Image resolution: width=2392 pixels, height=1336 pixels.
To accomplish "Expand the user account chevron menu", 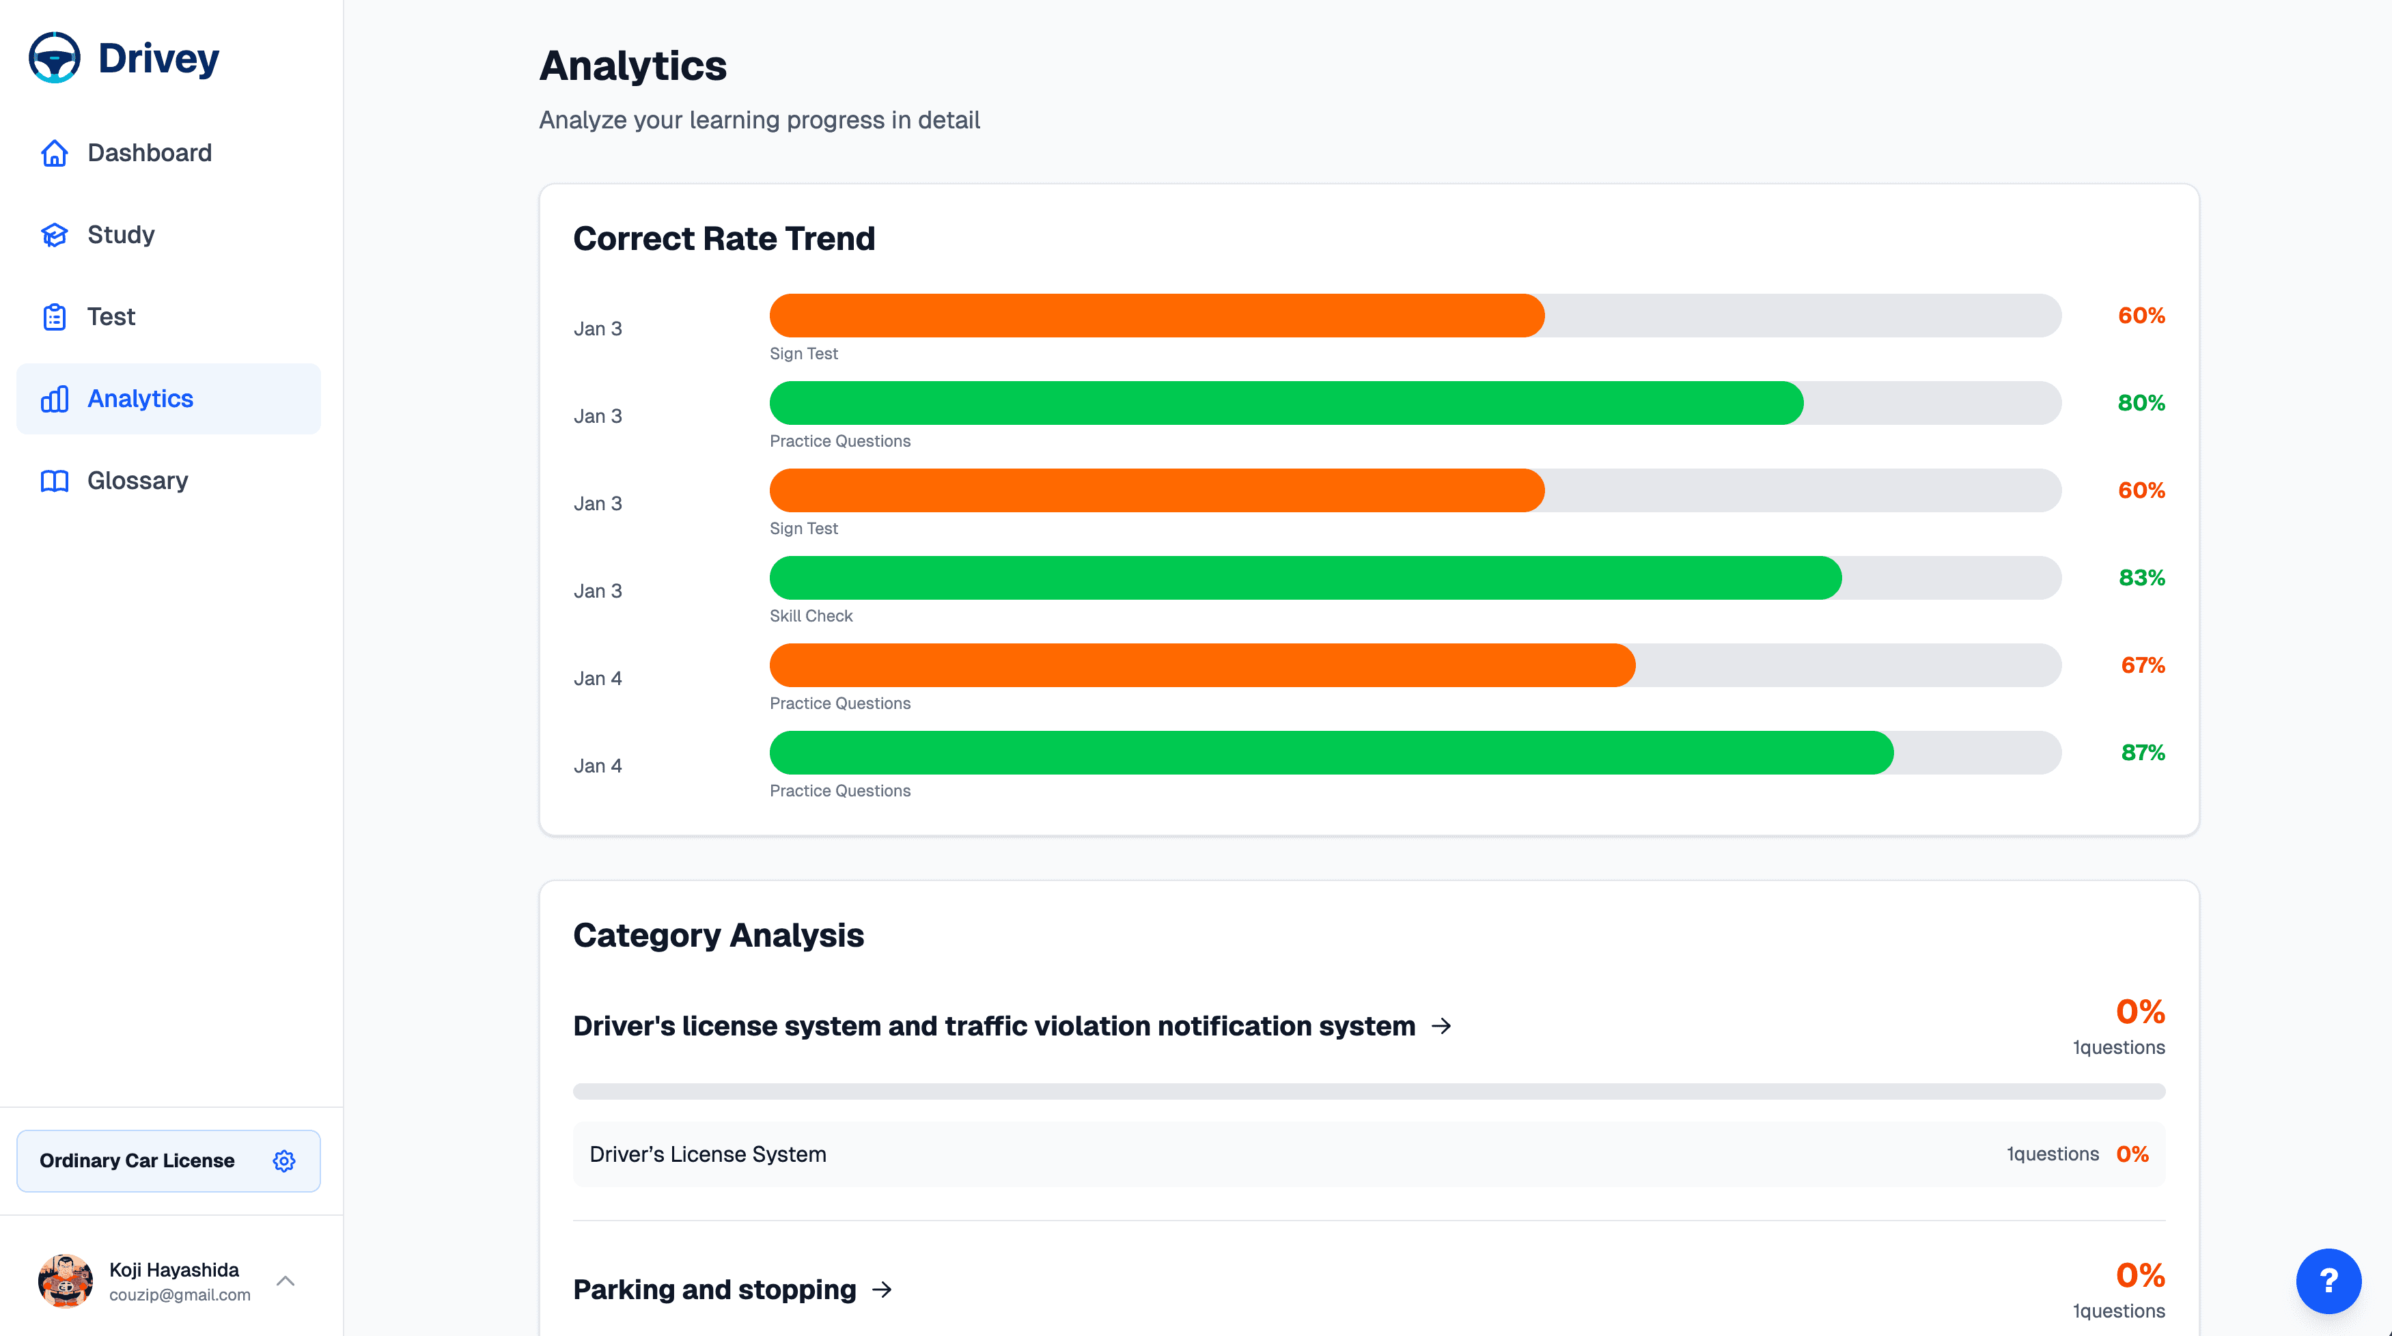I will coord(286,1281).
